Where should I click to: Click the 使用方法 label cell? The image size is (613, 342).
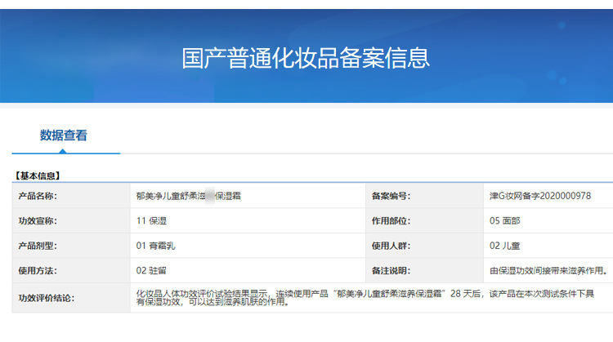point(71,270)
